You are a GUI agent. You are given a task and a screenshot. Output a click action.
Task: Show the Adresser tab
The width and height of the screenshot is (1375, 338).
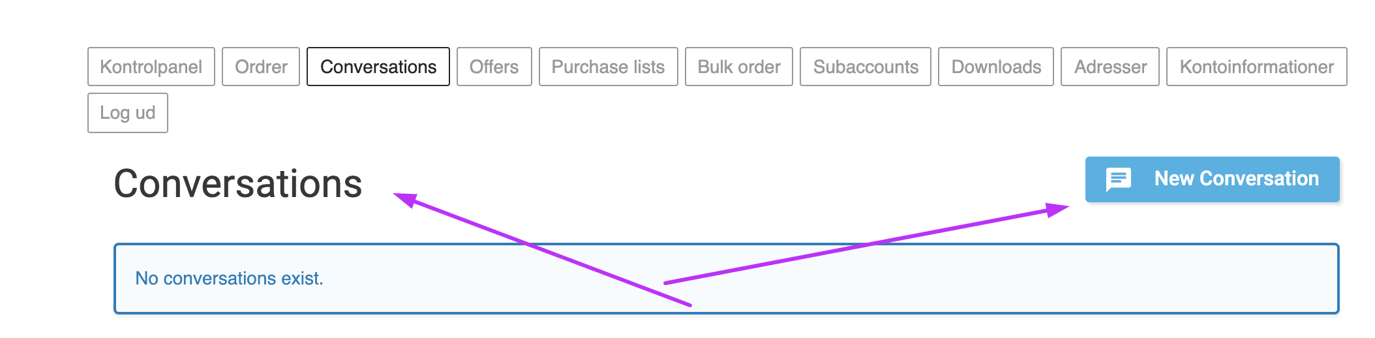coord(1110,67)
